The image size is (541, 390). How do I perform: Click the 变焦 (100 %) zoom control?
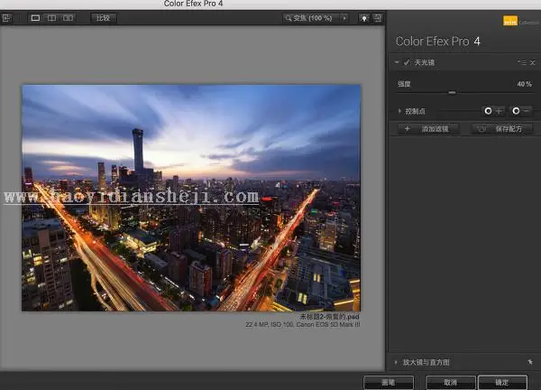pos(312,18)
